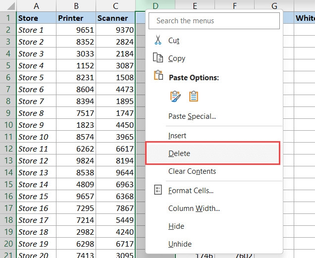This screenshot has width=315, height=258.
Task: Click cell containing Store 15
Action: 36,196
